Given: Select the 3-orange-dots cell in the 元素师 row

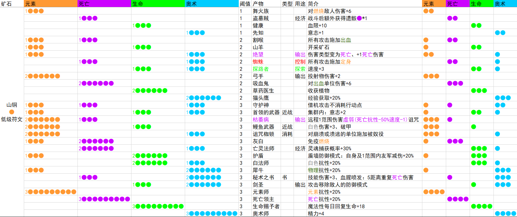Looking at the screenshot, I should click(x=51, y=192).
